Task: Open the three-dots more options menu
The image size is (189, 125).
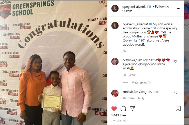Action: (x=179, y=9)
